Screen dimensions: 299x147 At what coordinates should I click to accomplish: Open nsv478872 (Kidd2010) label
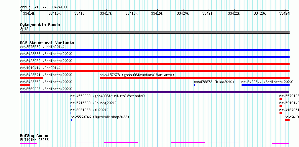(x=214, y=82)
